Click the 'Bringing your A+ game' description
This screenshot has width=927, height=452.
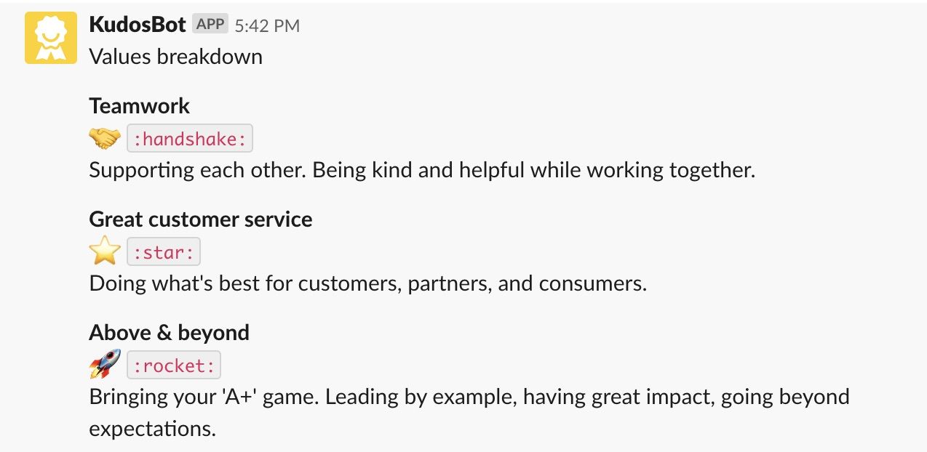pos(469,413)
